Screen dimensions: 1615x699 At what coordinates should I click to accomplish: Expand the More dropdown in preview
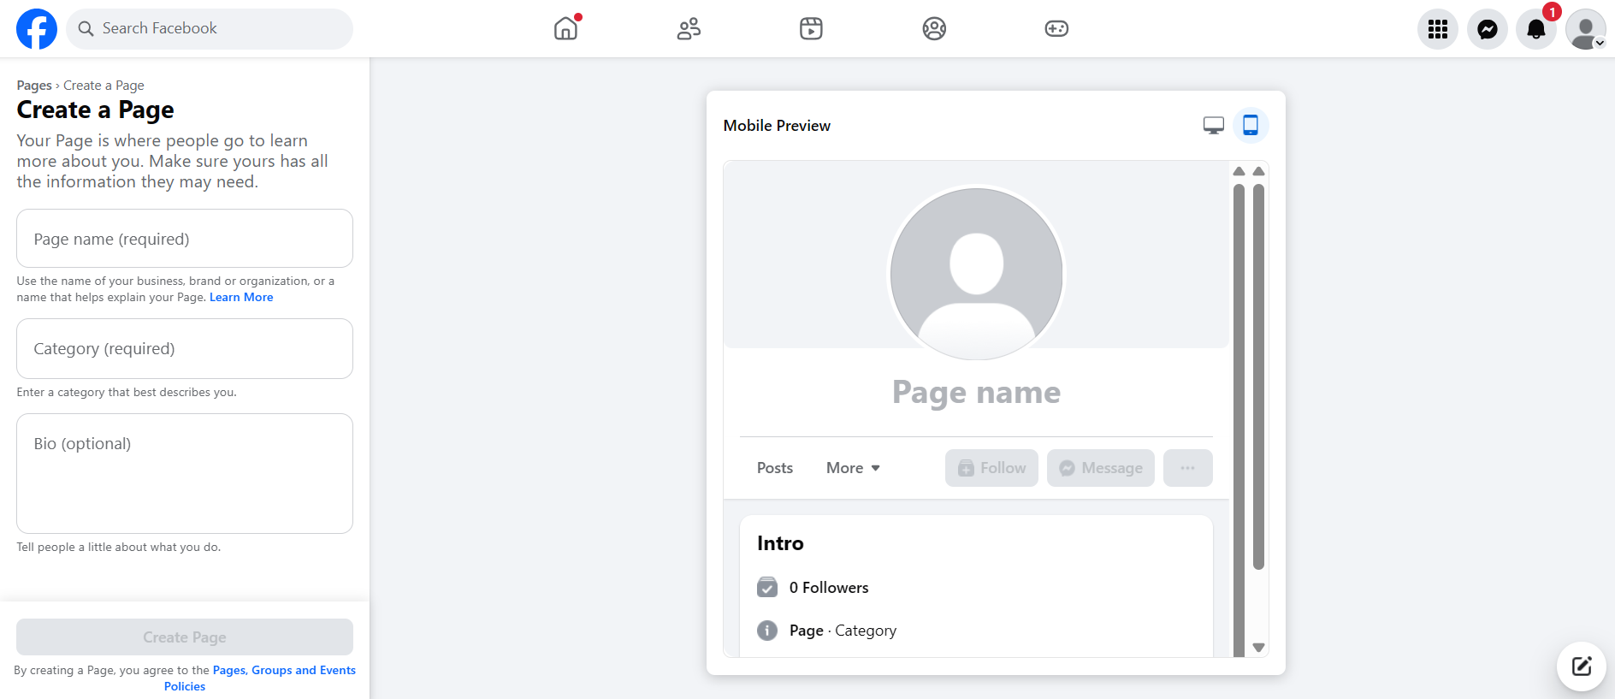coord(853,468)
